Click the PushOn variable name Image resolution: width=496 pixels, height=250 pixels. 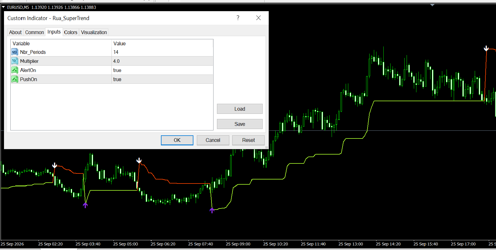click(x=28, y=79)
